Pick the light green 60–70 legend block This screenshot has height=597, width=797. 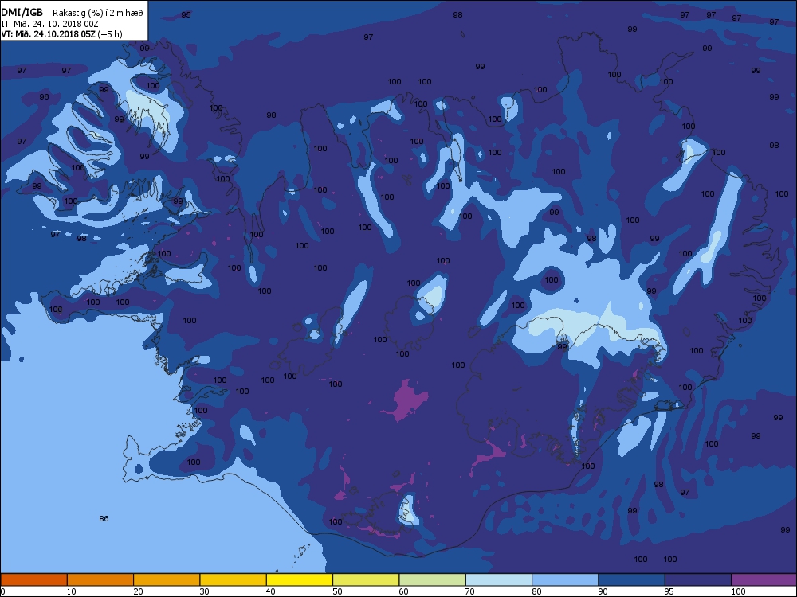coord(433,579)
